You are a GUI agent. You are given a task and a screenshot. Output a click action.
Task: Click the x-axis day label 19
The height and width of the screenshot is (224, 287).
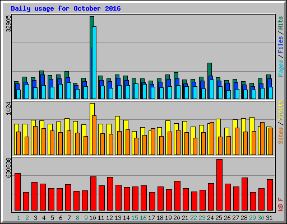(168, 218)
